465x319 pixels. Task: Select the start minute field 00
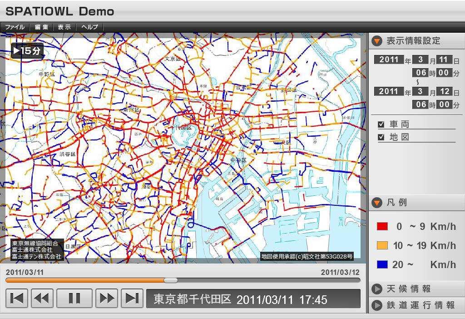pyautogui.click(x=444, y=73)
